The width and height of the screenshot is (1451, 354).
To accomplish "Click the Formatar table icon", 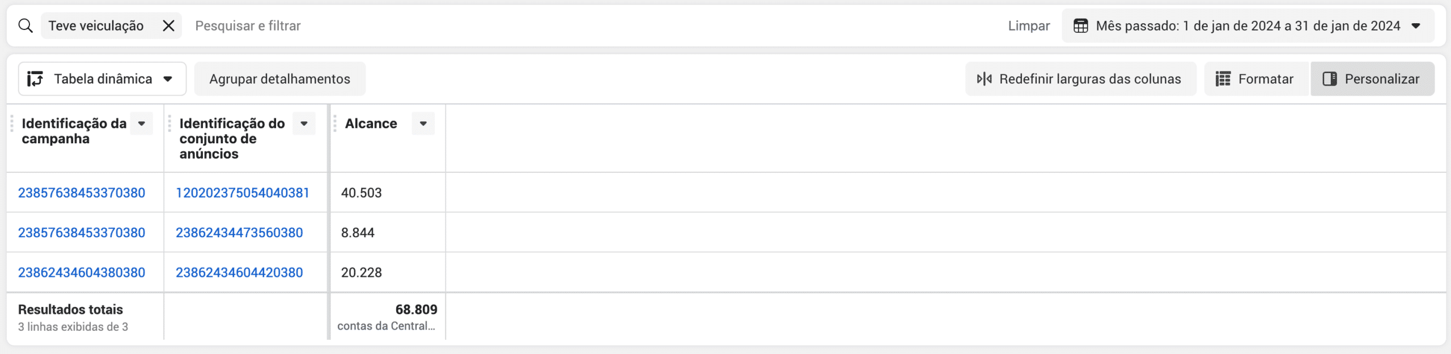I will 1223,79.
